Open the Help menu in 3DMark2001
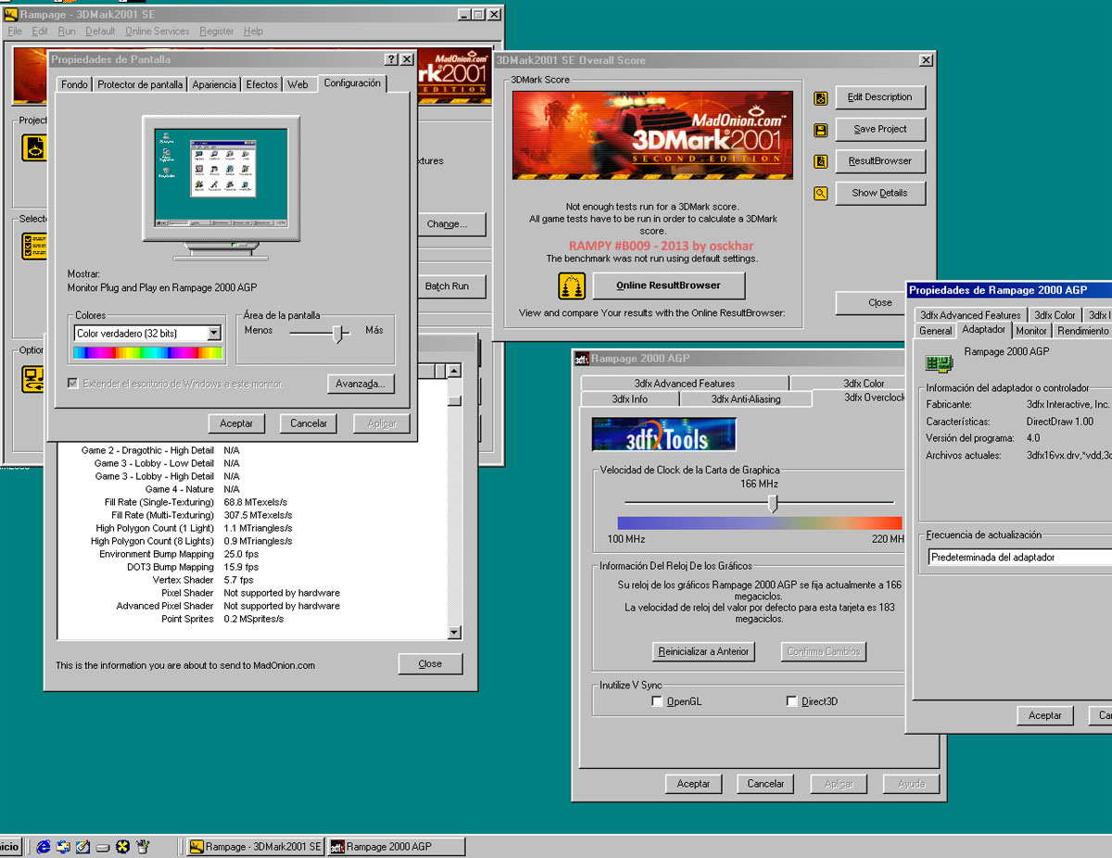 253,32
